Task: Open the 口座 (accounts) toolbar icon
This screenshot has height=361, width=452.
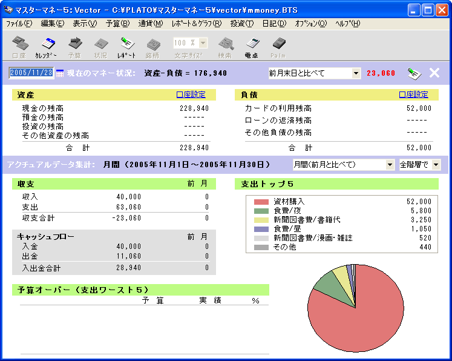Action: (20, 47)
